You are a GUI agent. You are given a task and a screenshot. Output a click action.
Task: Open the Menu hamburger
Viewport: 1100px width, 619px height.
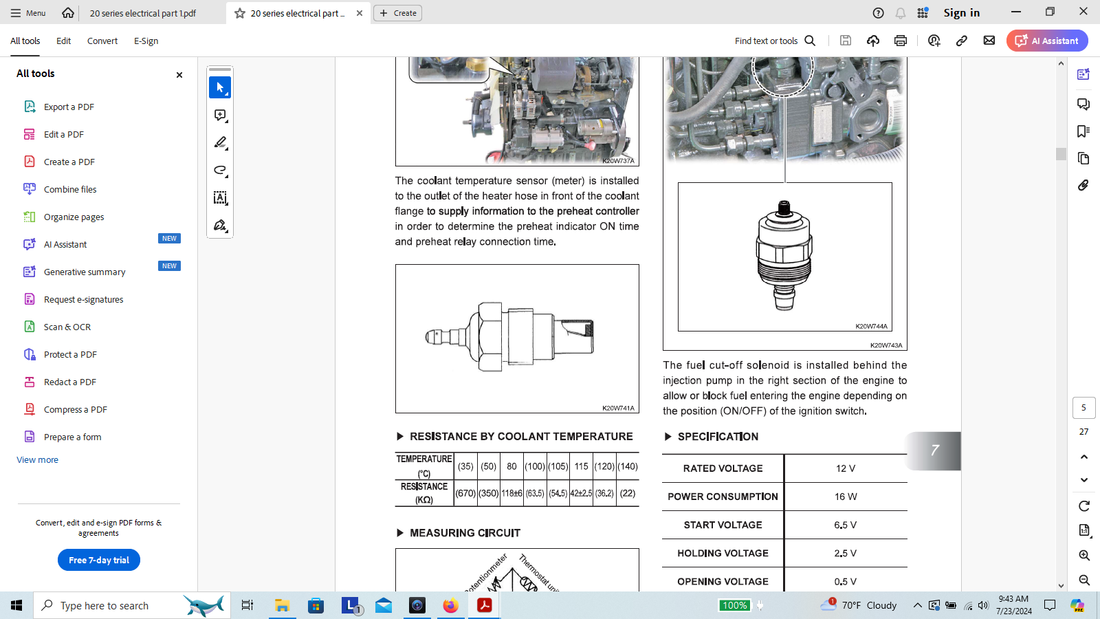(x=28, y=12)
